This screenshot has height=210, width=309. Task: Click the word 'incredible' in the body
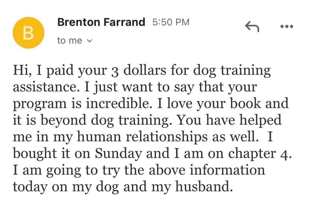click(x=118, y=103)
